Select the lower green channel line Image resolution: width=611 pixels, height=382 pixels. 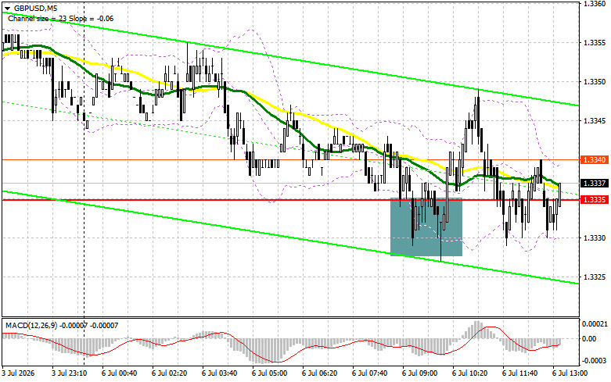(290, 237)
